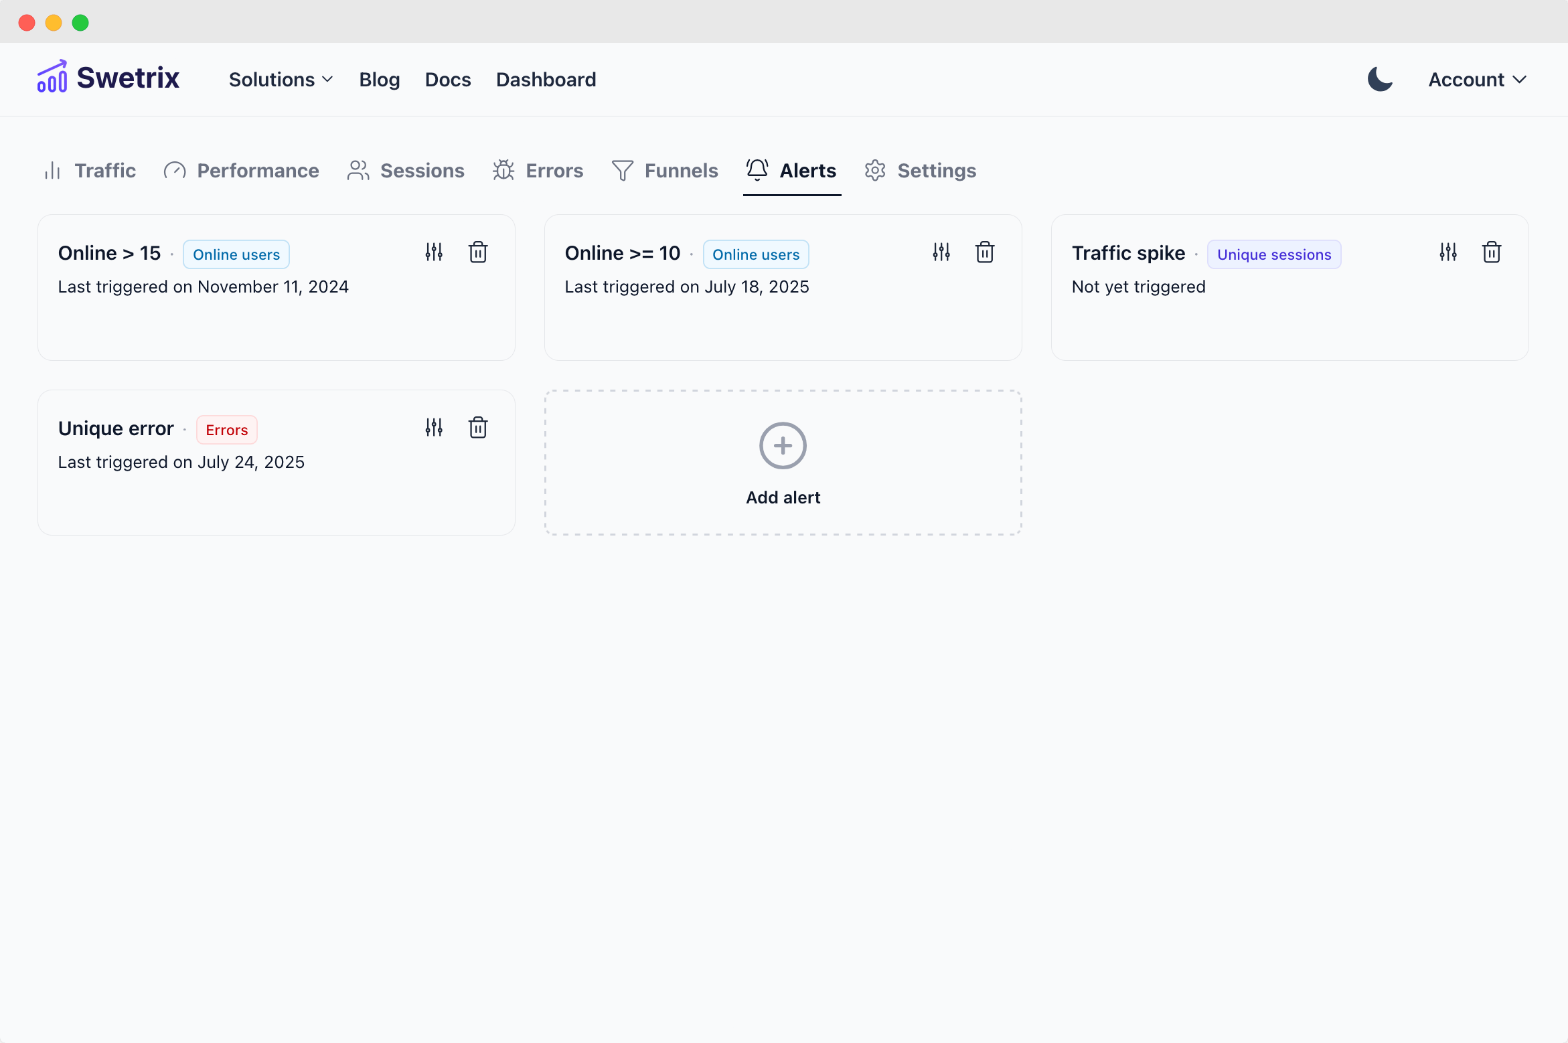
Task: Open settings for the Traffic spike alert
Action: [x=1448, y=252]
